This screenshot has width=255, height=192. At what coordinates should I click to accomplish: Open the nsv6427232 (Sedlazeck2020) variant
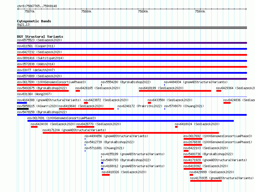[40, 52]
